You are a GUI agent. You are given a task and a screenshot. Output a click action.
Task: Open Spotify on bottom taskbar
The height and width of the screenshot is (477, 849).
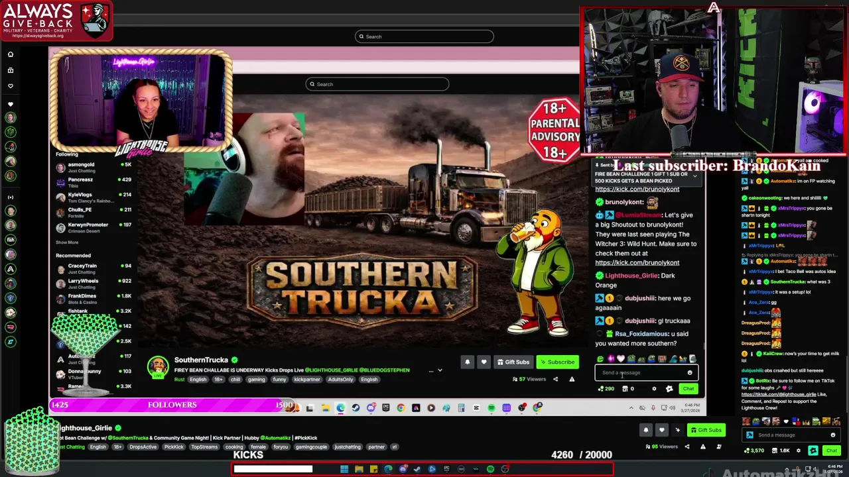(x=490, y=469)
